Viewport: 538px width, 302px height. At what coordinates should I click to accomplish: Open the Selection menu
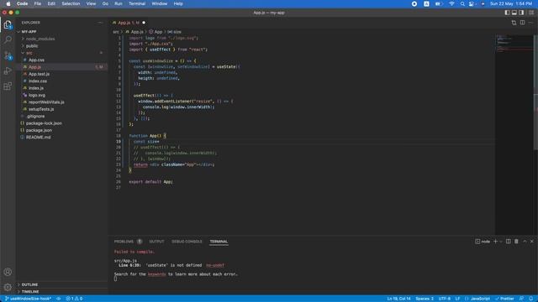(x=71, y=3)
